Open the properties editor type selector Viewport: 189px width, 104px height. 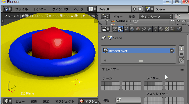click(105, 29)
